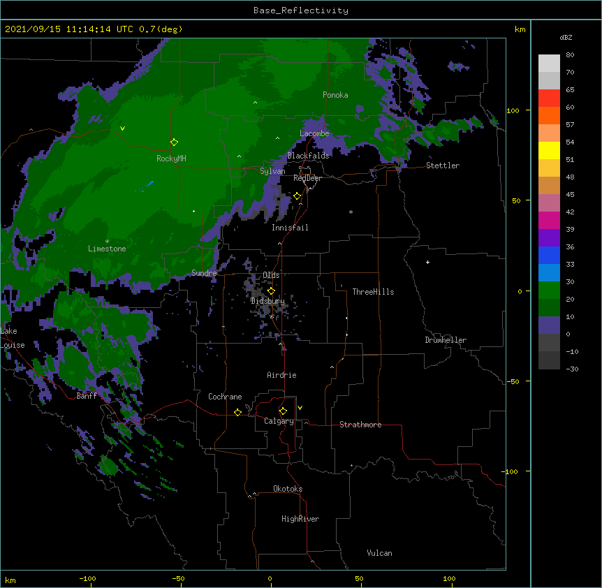Screen dimensions: 602x588
Task: Click the Strathmore label
Action: coord(360,425)
